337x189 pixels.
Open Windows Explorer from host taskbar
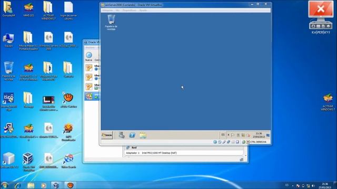[x=31, y=185]
